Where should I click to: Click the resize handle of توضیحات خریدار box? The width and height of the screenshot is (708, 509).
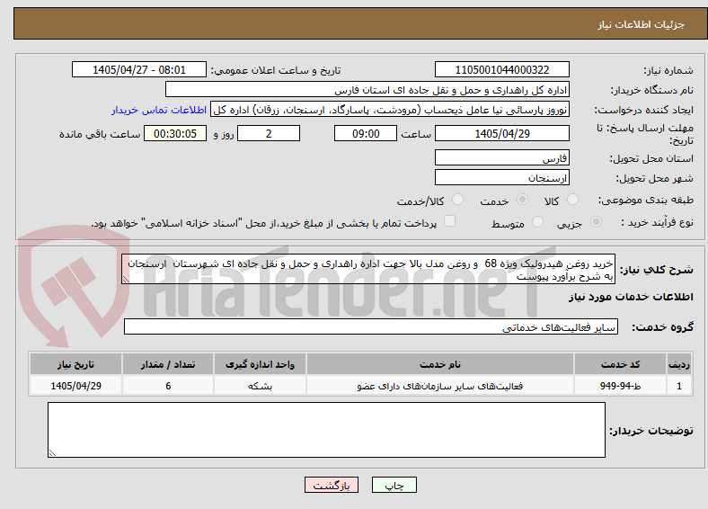tap(52, 453)
